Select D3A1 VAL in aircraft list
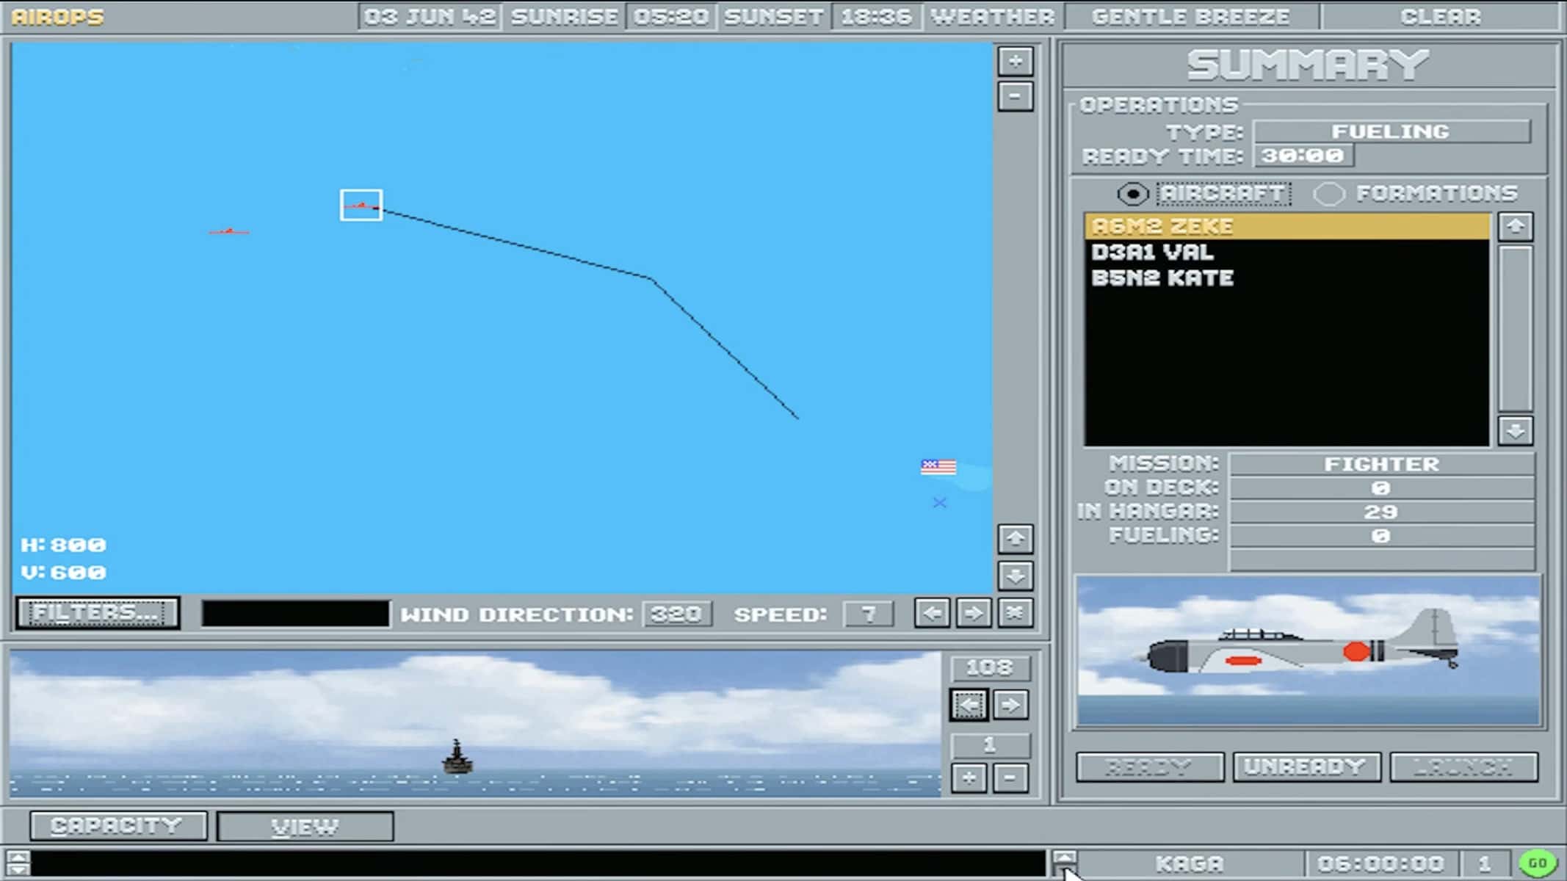1567x881 pixels. [1152, 253]
